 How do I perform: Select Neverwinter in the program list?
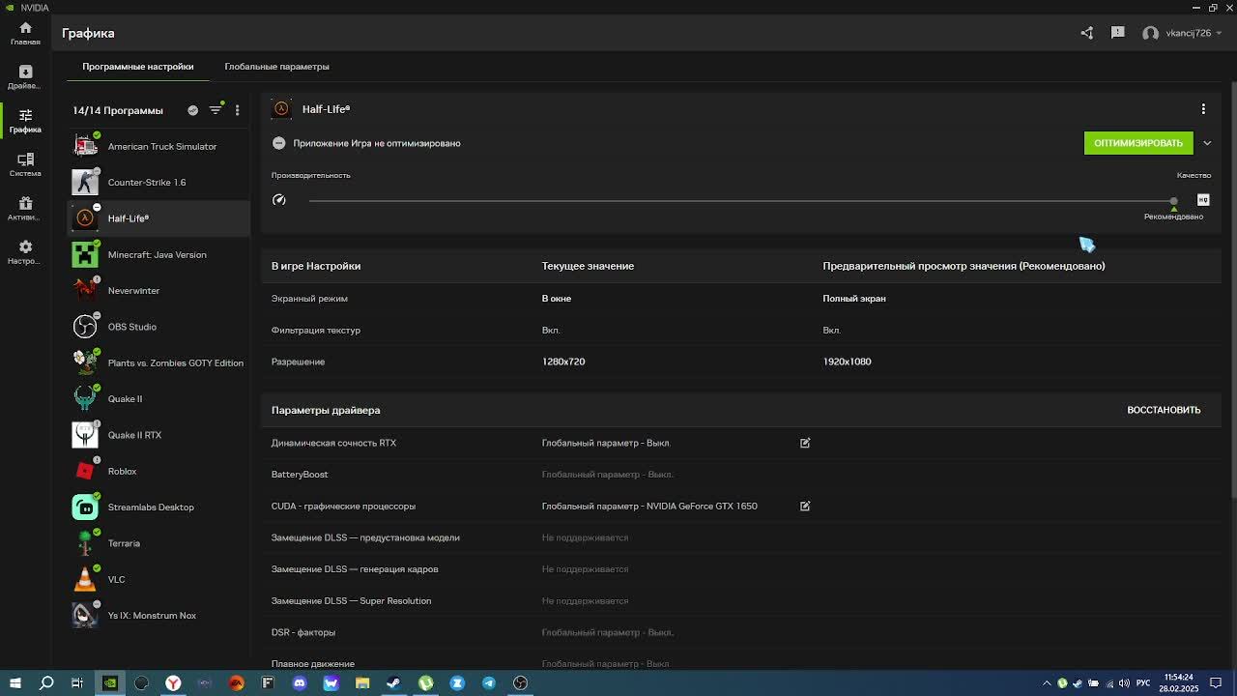click(159, 291)
